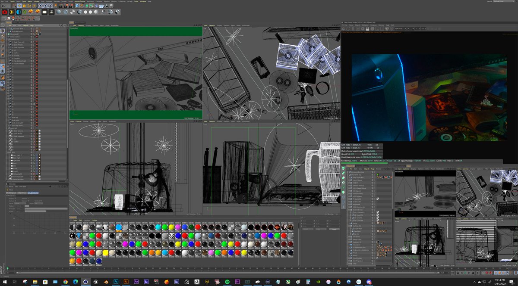The width and height of the screenshot is (518, 286).
Task: Expand the Cameras ALL tree item
Action: tap(6, 39)
